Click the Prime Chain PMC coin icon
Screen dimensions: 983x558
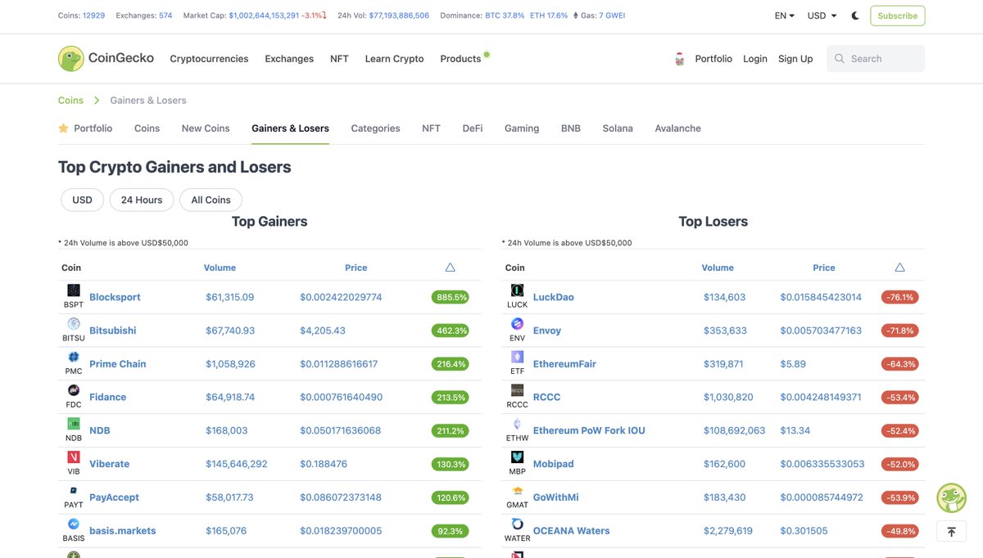pos(74,358)
